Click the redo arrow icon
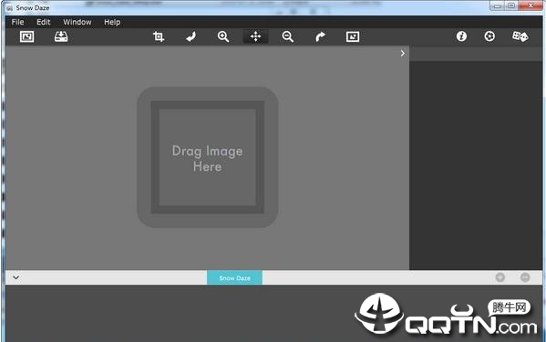Viewport: 546px width, 342px height. (x=320, y=36)
